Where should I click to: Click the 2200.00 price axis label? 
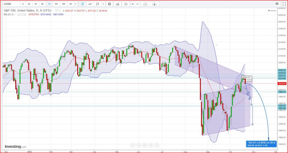click(282, 22)
